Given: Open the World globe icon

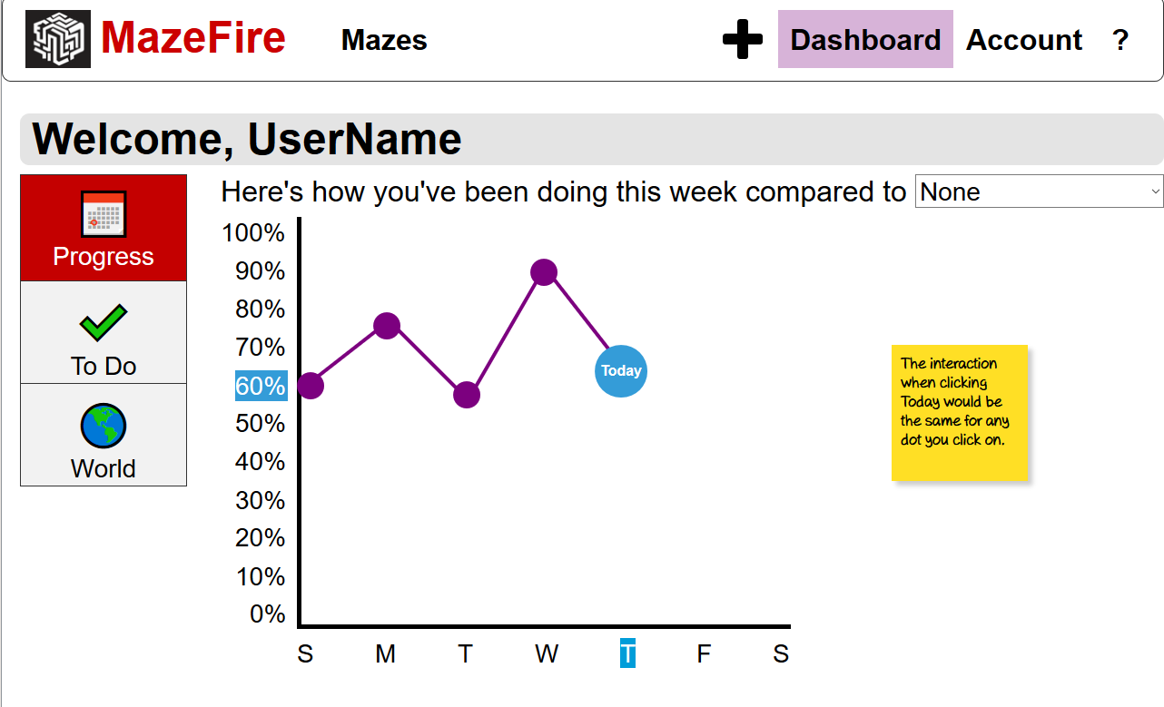Looking at the screenshot, I should click(x=104, y=426).
